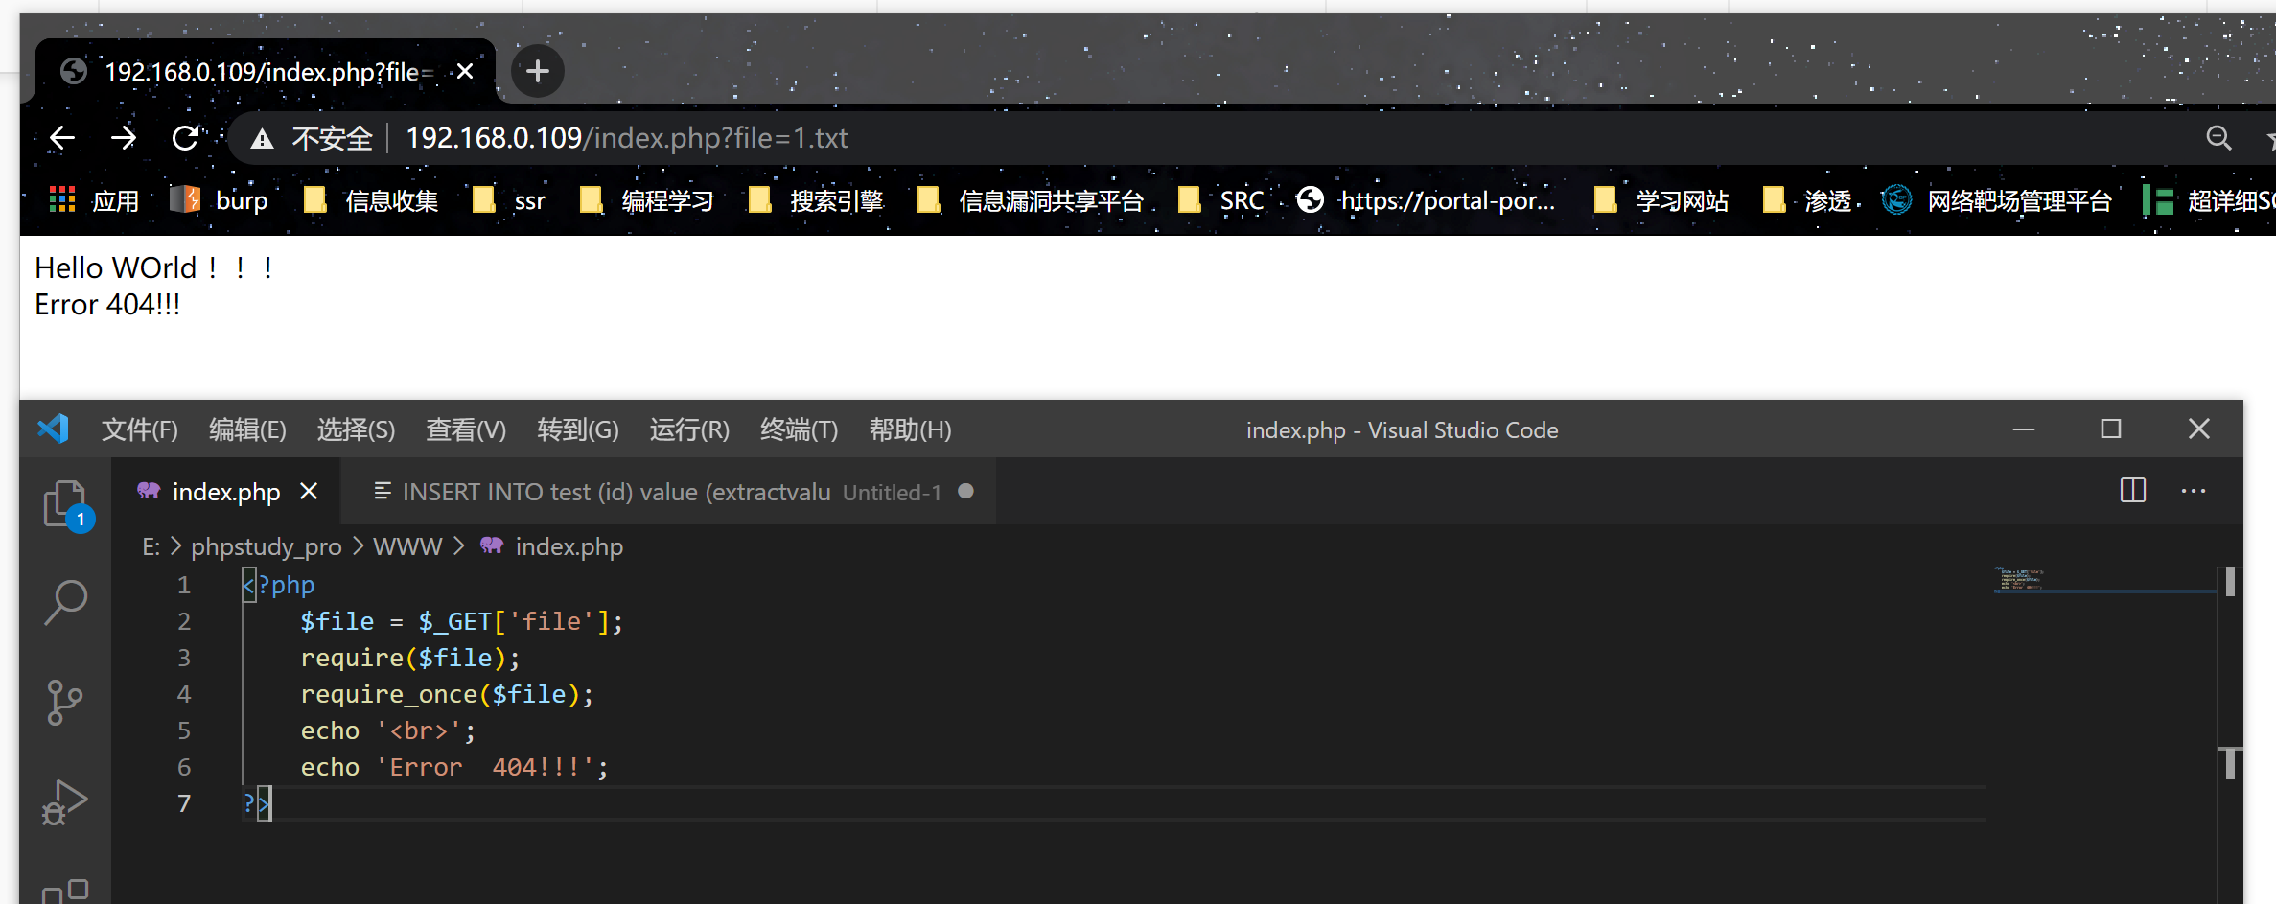
Task: Open the 文件(F) menu
Action: (140, 429)
